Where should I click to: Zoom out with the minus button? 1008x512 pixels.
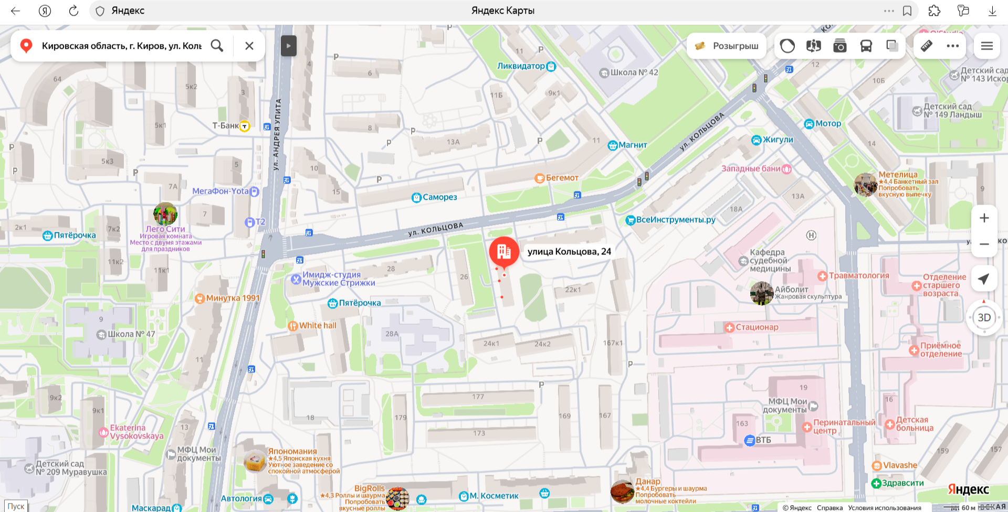[984, 244]
